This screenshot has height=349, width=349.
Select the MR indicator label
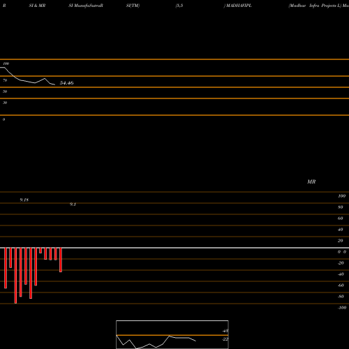[311, 181]
